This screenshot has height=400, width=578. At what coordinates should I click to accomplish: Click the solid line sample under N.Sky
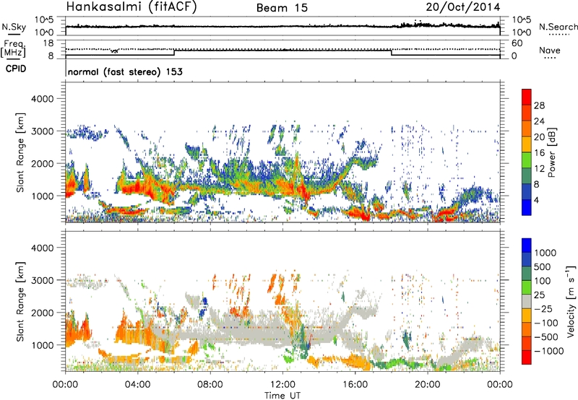coord(14,35)
